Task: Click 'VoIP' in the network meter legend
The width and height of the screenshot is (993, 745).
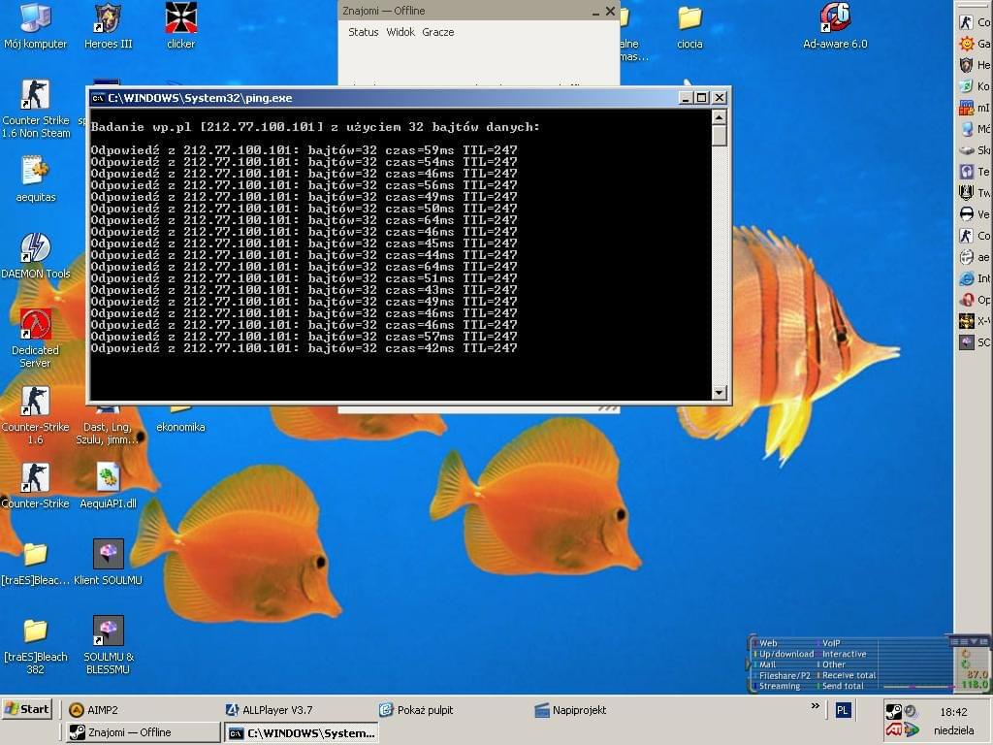Action: coord(831,643)
